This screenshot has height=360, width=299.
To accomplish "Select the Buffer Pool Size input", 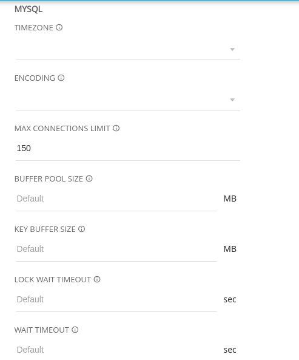I will coord(116,199).
